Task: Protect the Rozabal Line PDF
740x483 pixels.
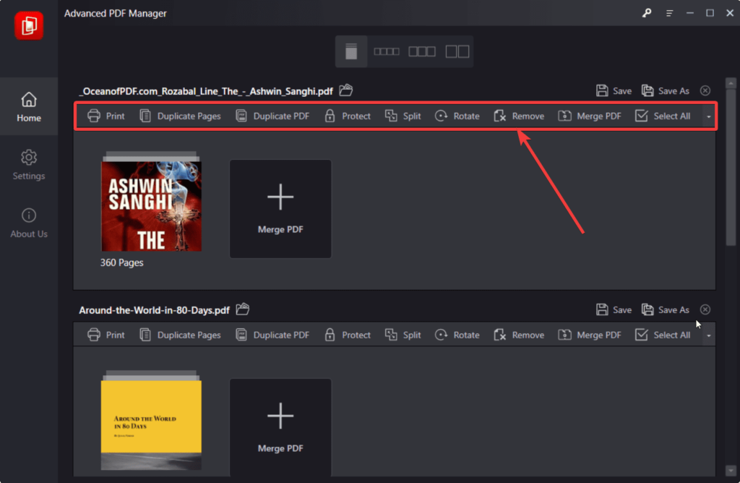Action: click(x=348, y=116)
